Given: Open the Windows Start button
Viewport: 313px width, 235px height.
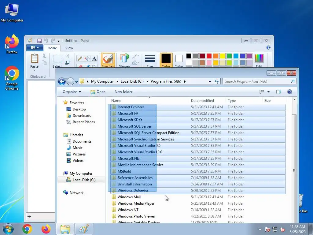Looking at the screenshot, I should pos(8,229).
